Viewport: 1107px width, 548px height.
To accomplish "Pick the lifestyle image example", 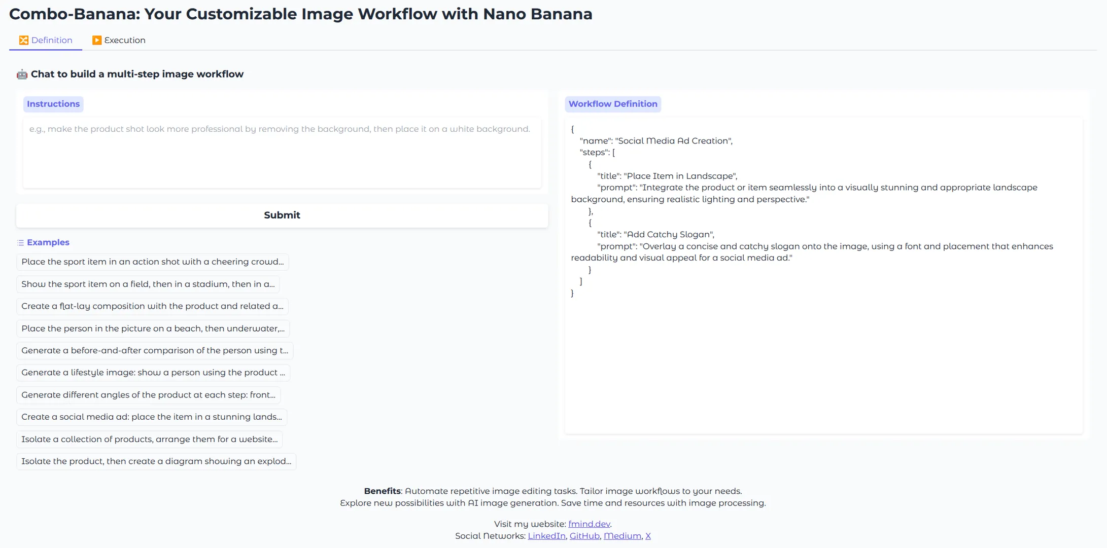I will 153,372.
